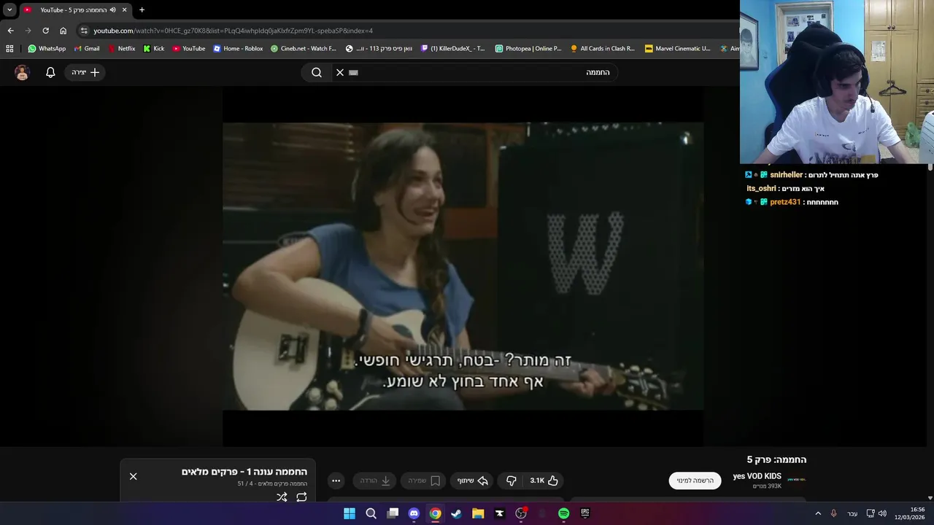Open the Gmail bookmark
This screenshot has height=525, width=934.
click(x=87, y=49)
